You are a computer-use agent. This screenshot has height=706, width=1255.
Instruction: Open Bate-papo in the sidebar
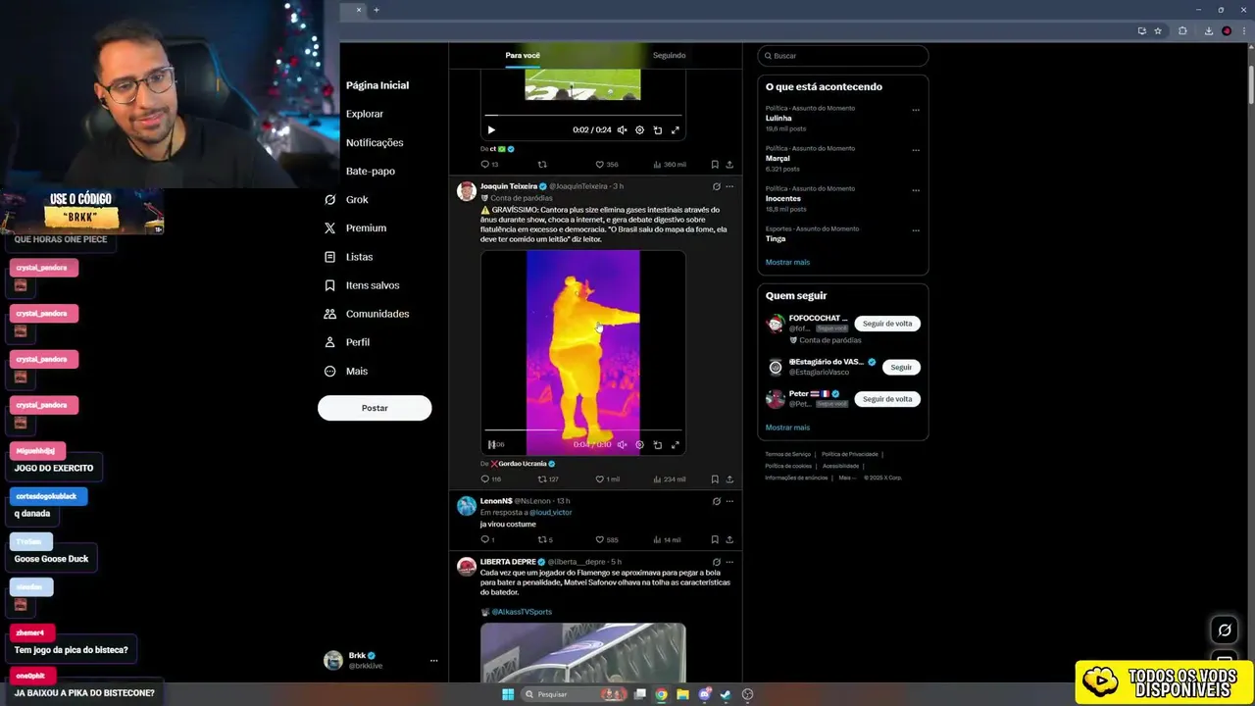click(x=371, y=171)
